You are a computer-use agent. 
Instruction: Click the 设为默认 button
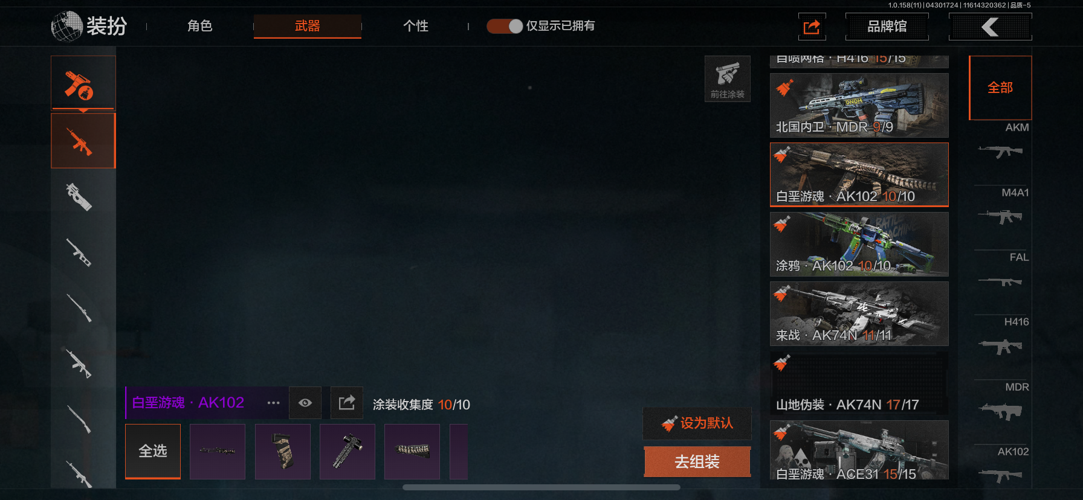point(697,423)
